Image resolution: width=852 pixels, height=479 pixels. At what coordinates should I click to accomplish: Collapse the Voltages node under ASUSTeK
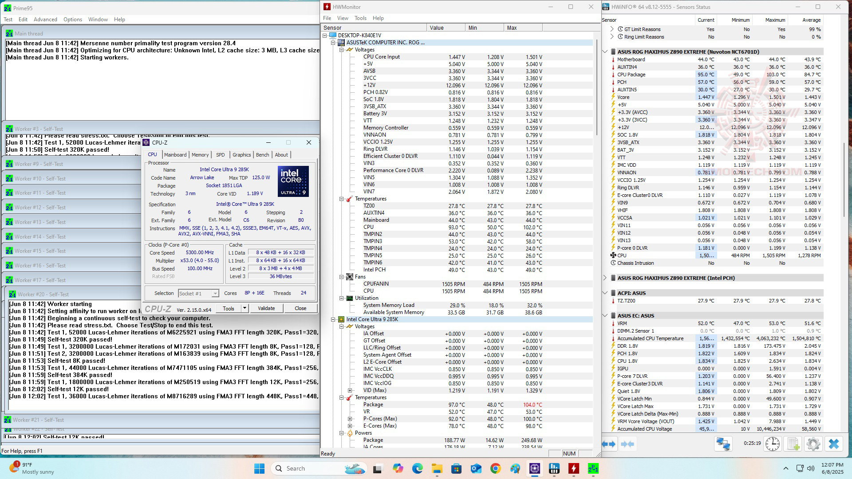pyautogui.click(x=342, y=50)
